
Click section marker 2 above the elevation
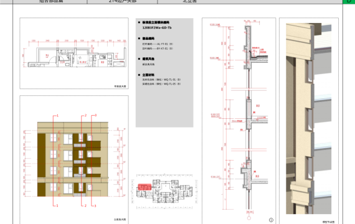[x=85, y=115]
